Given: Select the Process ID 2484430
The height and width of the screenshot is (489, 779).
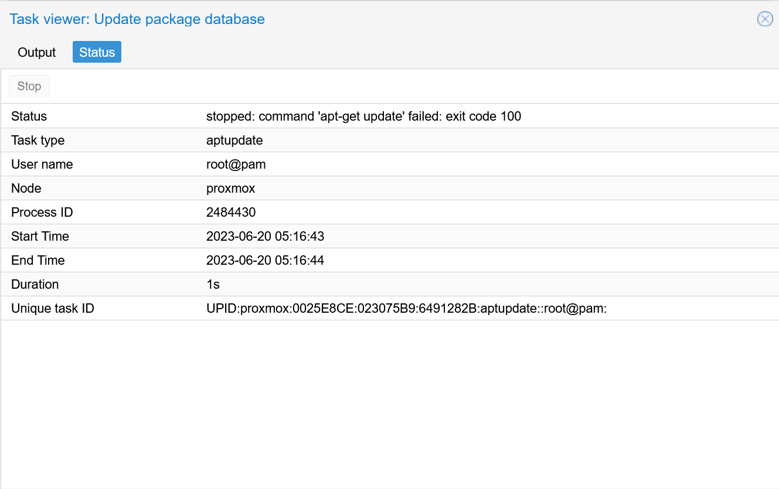Looking at the screenshot, I should (231, 212).
